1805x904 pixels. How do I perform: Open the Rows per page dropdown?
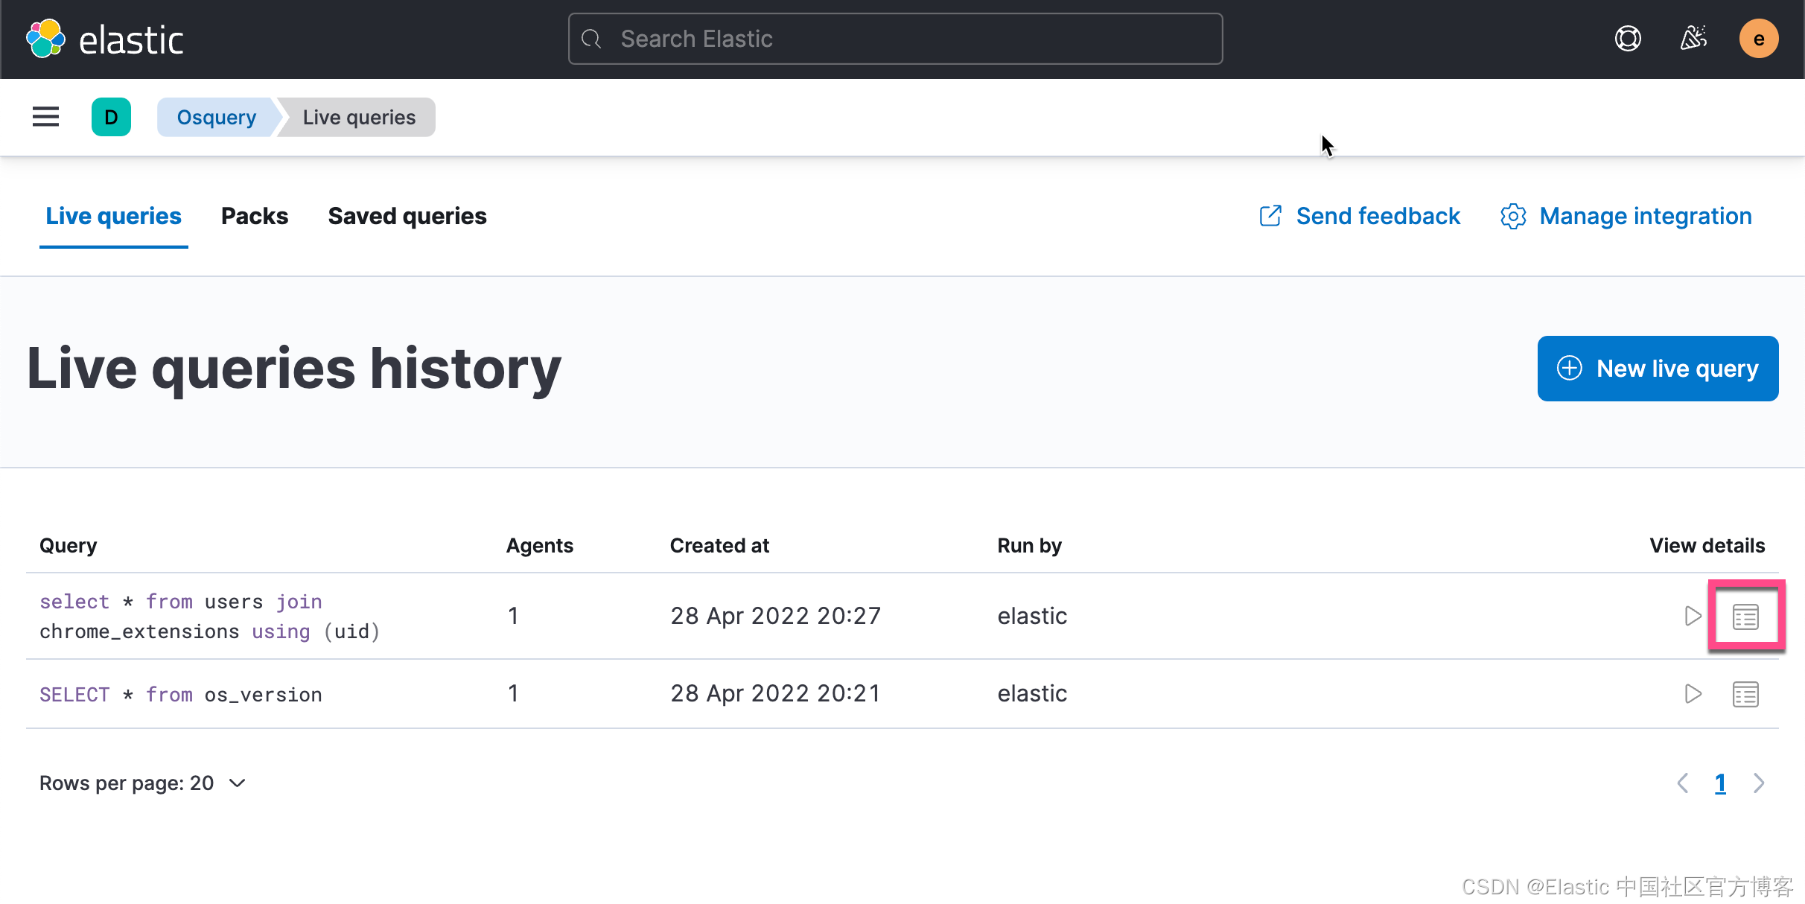143,783
